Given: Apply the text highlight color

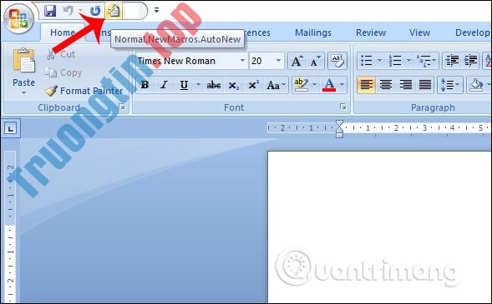Looking at the screenshot, I should click(x=301, y=85).
